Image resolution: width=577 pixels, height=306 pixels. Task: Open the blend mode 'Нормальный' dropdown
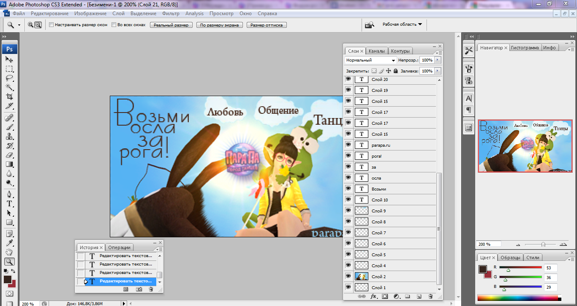click(x=371, y=60)
